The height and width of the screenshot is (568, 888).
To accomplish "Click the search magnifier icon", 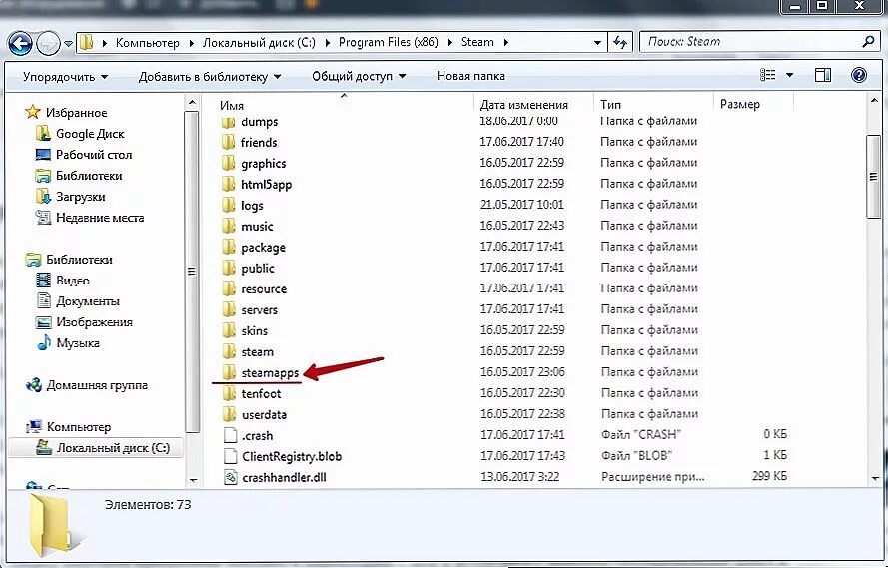I will pos(869,41).
